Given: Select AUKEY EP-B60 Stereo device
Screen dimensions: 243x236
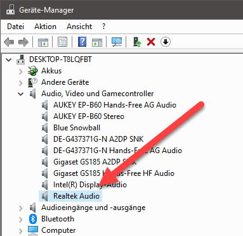Looking at the screenshot, I should point(89,116).
